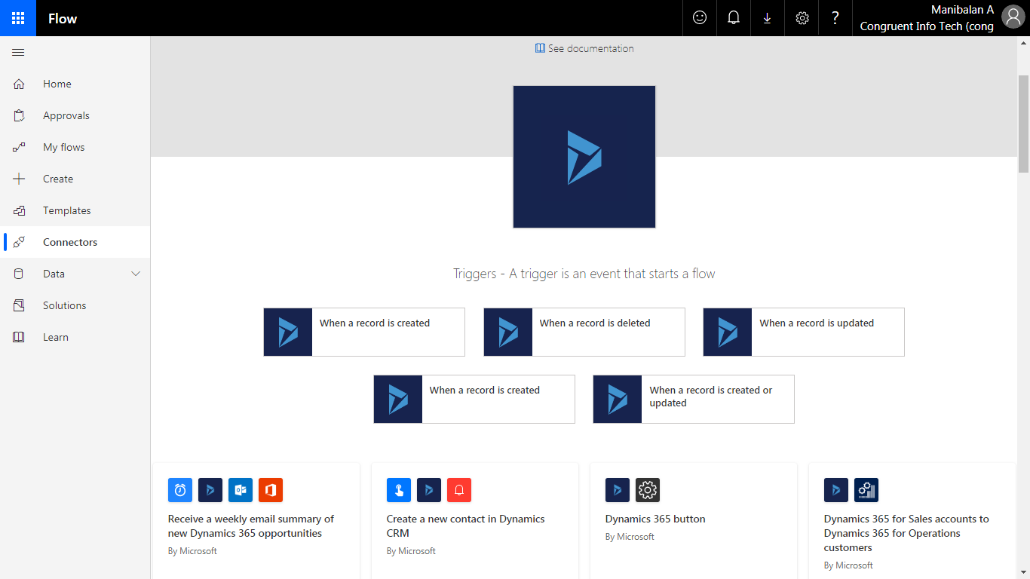Open Approvals in sidebar
This screenshot has height=579, width=1030.
75,115
